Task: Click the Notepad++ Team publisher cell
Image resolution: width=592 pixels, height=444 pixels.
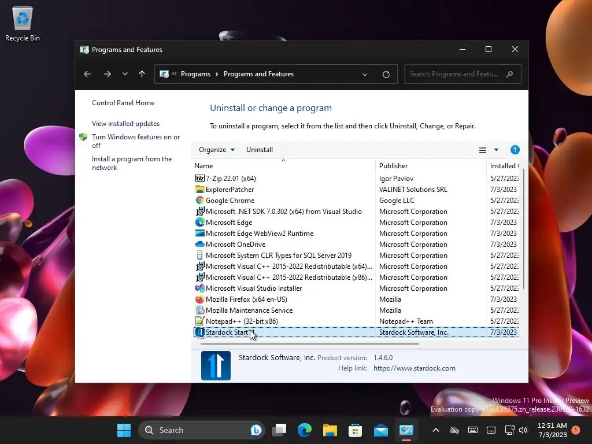Action: 406,321
